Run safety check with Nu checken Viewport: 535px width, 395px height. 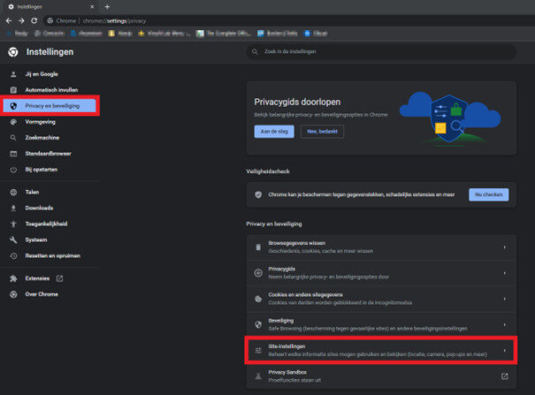(x=489, y=194)
